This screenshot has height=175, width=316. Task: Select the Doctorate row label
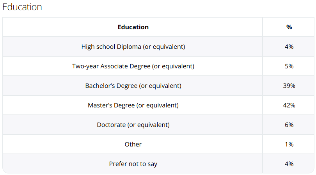point(133,125)
